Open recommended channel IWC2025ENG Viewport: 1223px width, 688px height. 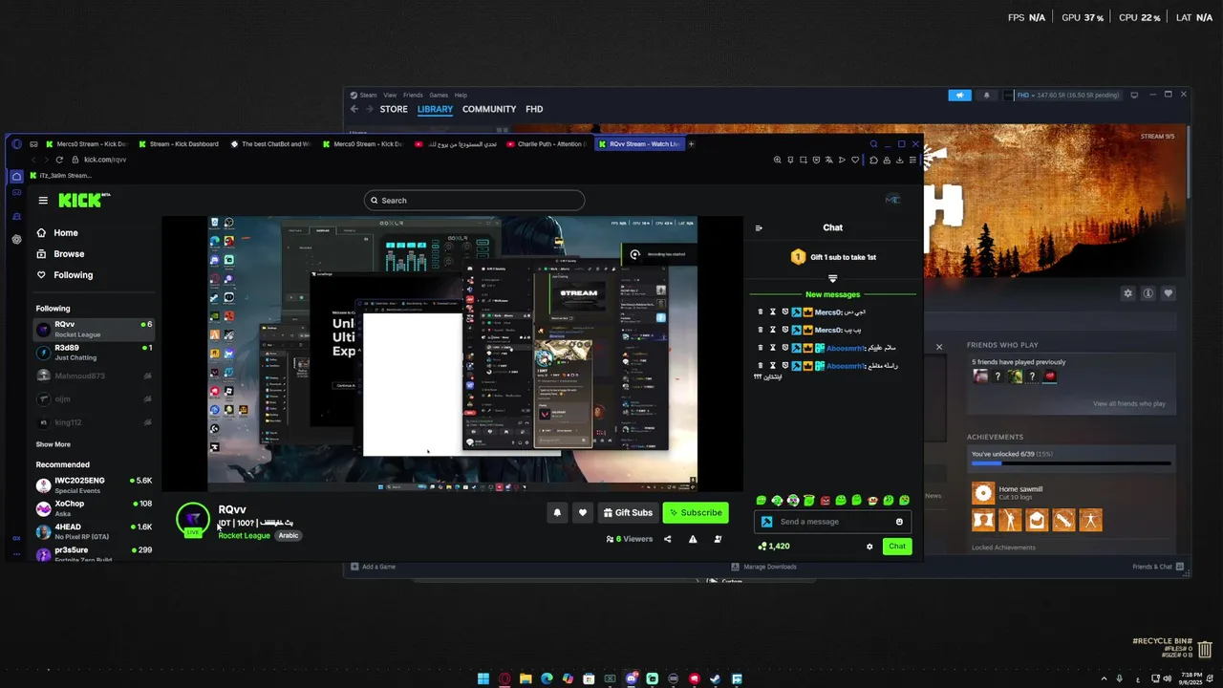pos(94,484)
